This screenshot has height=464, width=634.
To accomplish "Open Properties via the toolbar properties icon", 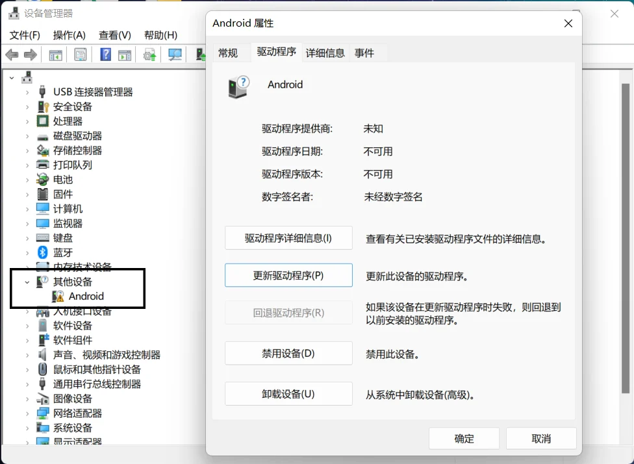I will pyautogui.click(x=81, y=55).
